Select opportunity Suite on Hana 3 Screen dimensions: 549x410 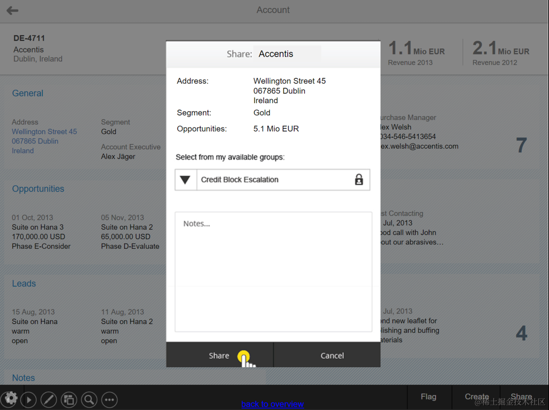pyautogui.click(x=38, y=227)
